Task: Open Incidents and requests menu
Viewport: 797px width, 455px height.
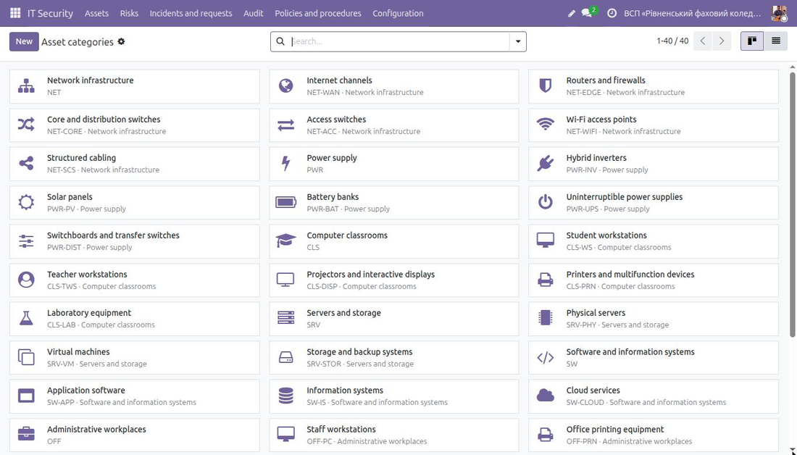Action: click(191, 13)
